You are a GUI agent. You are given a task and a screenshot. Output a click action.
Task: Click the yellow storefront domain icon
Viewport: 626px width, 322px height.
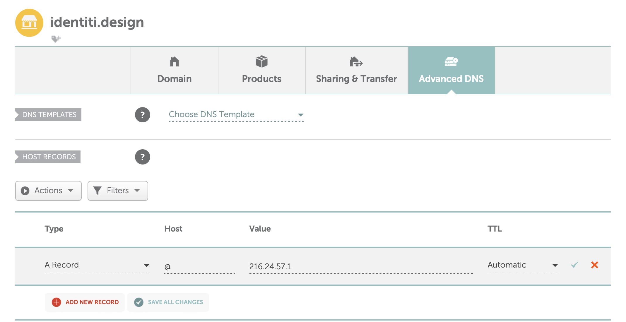[29, 23]
